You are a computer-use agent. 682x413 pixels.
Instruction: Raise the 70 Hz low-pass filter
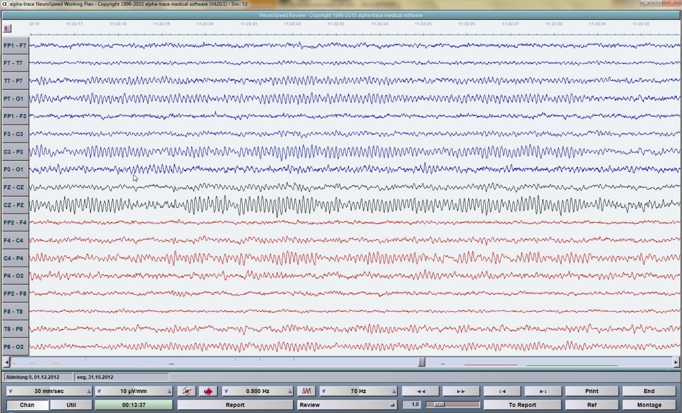point(393,391)
